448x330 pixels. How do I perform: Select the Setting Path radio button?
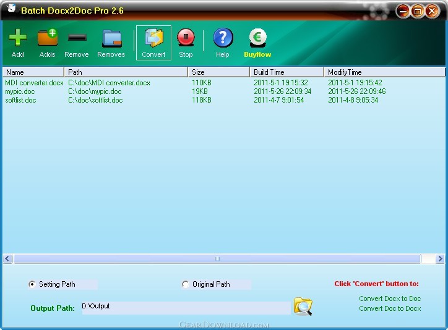(x=32, y=284)
